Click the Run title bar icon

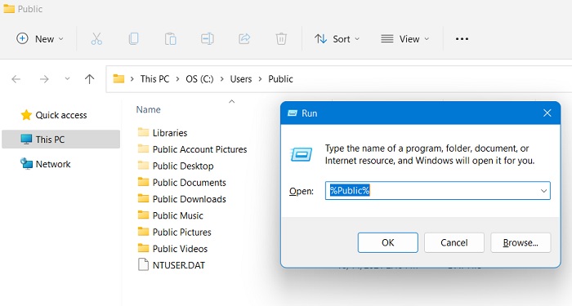(x=293, y=113)
